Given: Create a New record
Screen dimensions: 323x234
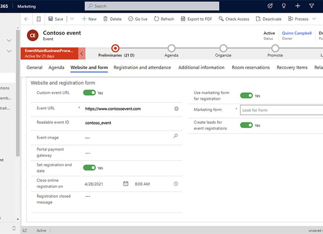Looking at the screenshot, I should [89, 19].
